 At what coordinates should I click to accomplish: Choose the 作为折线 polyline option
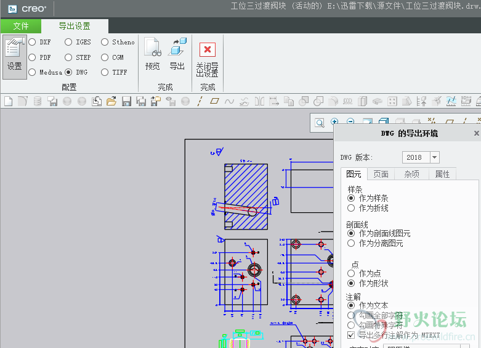(351, 208)
